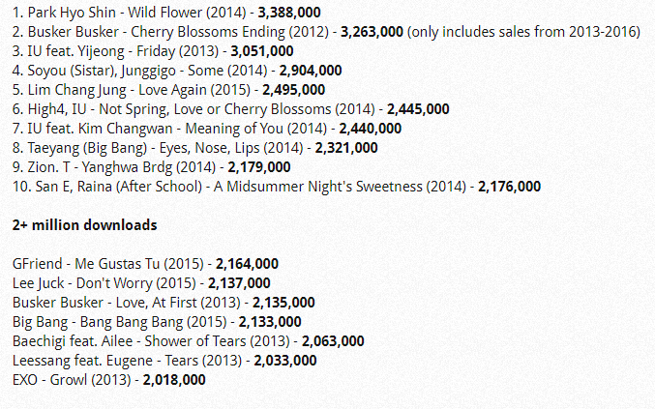Select the IU feat. Yijeong Friday entry
The width and height of the screenshot is (655, 409).
tap(116, 51)
